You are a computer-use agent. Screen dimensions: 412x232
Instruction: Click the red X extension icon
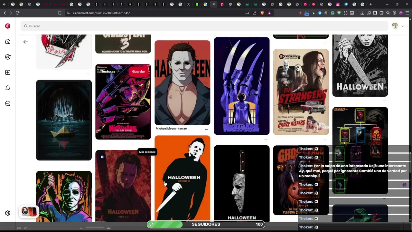300,13
